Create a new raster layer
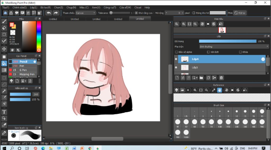The width and height of the screenshot is (271, 150). pyautogui.click(x=177, y=78)
